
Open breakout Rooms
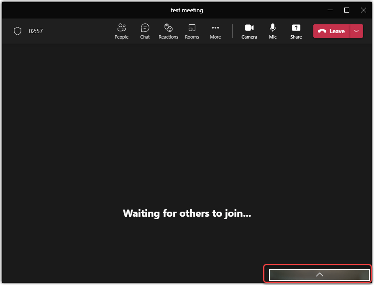(x=192, y=31)
